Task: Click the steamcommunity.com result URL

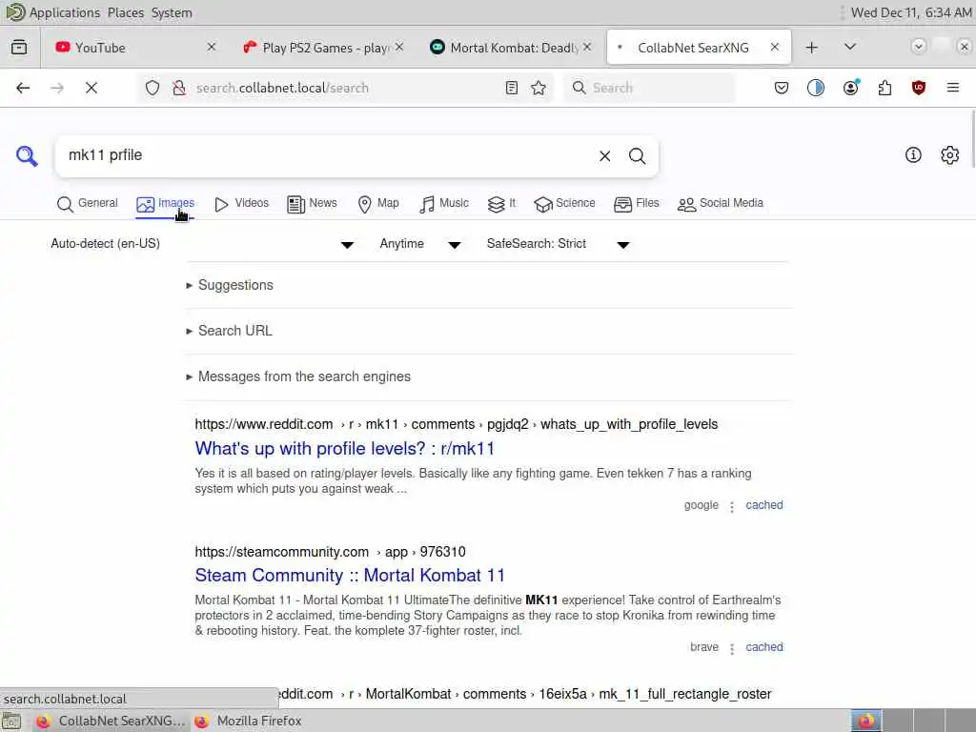Action: coord(330,552)
